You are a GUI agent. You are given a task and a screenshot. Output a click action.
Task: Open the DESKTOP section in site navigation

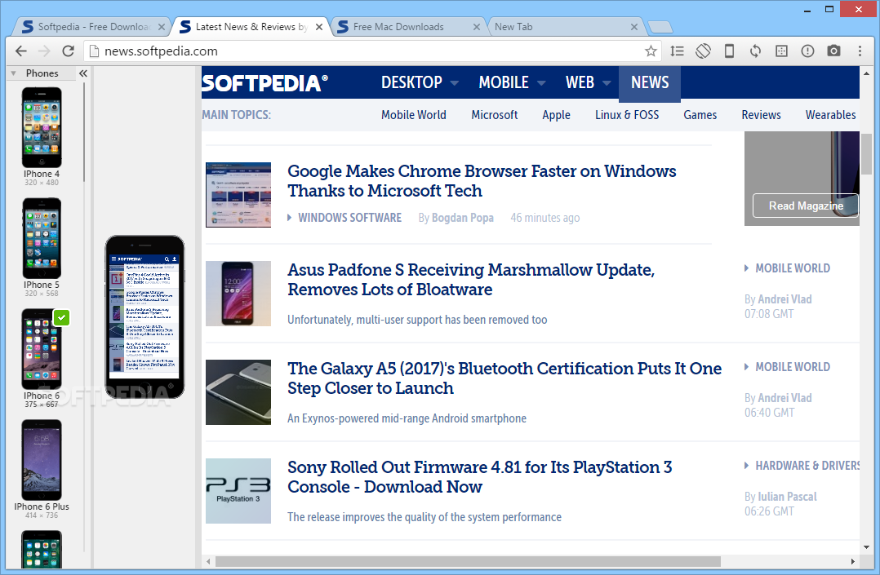[411, 83]
